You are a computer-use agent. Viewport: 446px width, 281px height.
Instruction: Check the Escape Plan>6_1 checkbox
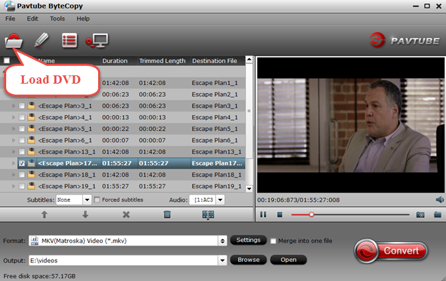point(22,140)
